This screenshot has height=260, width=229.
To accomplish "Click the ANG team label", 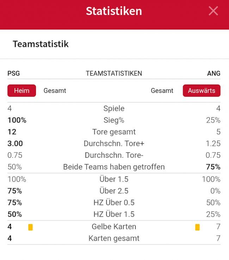I will click(x=213, y=73).
